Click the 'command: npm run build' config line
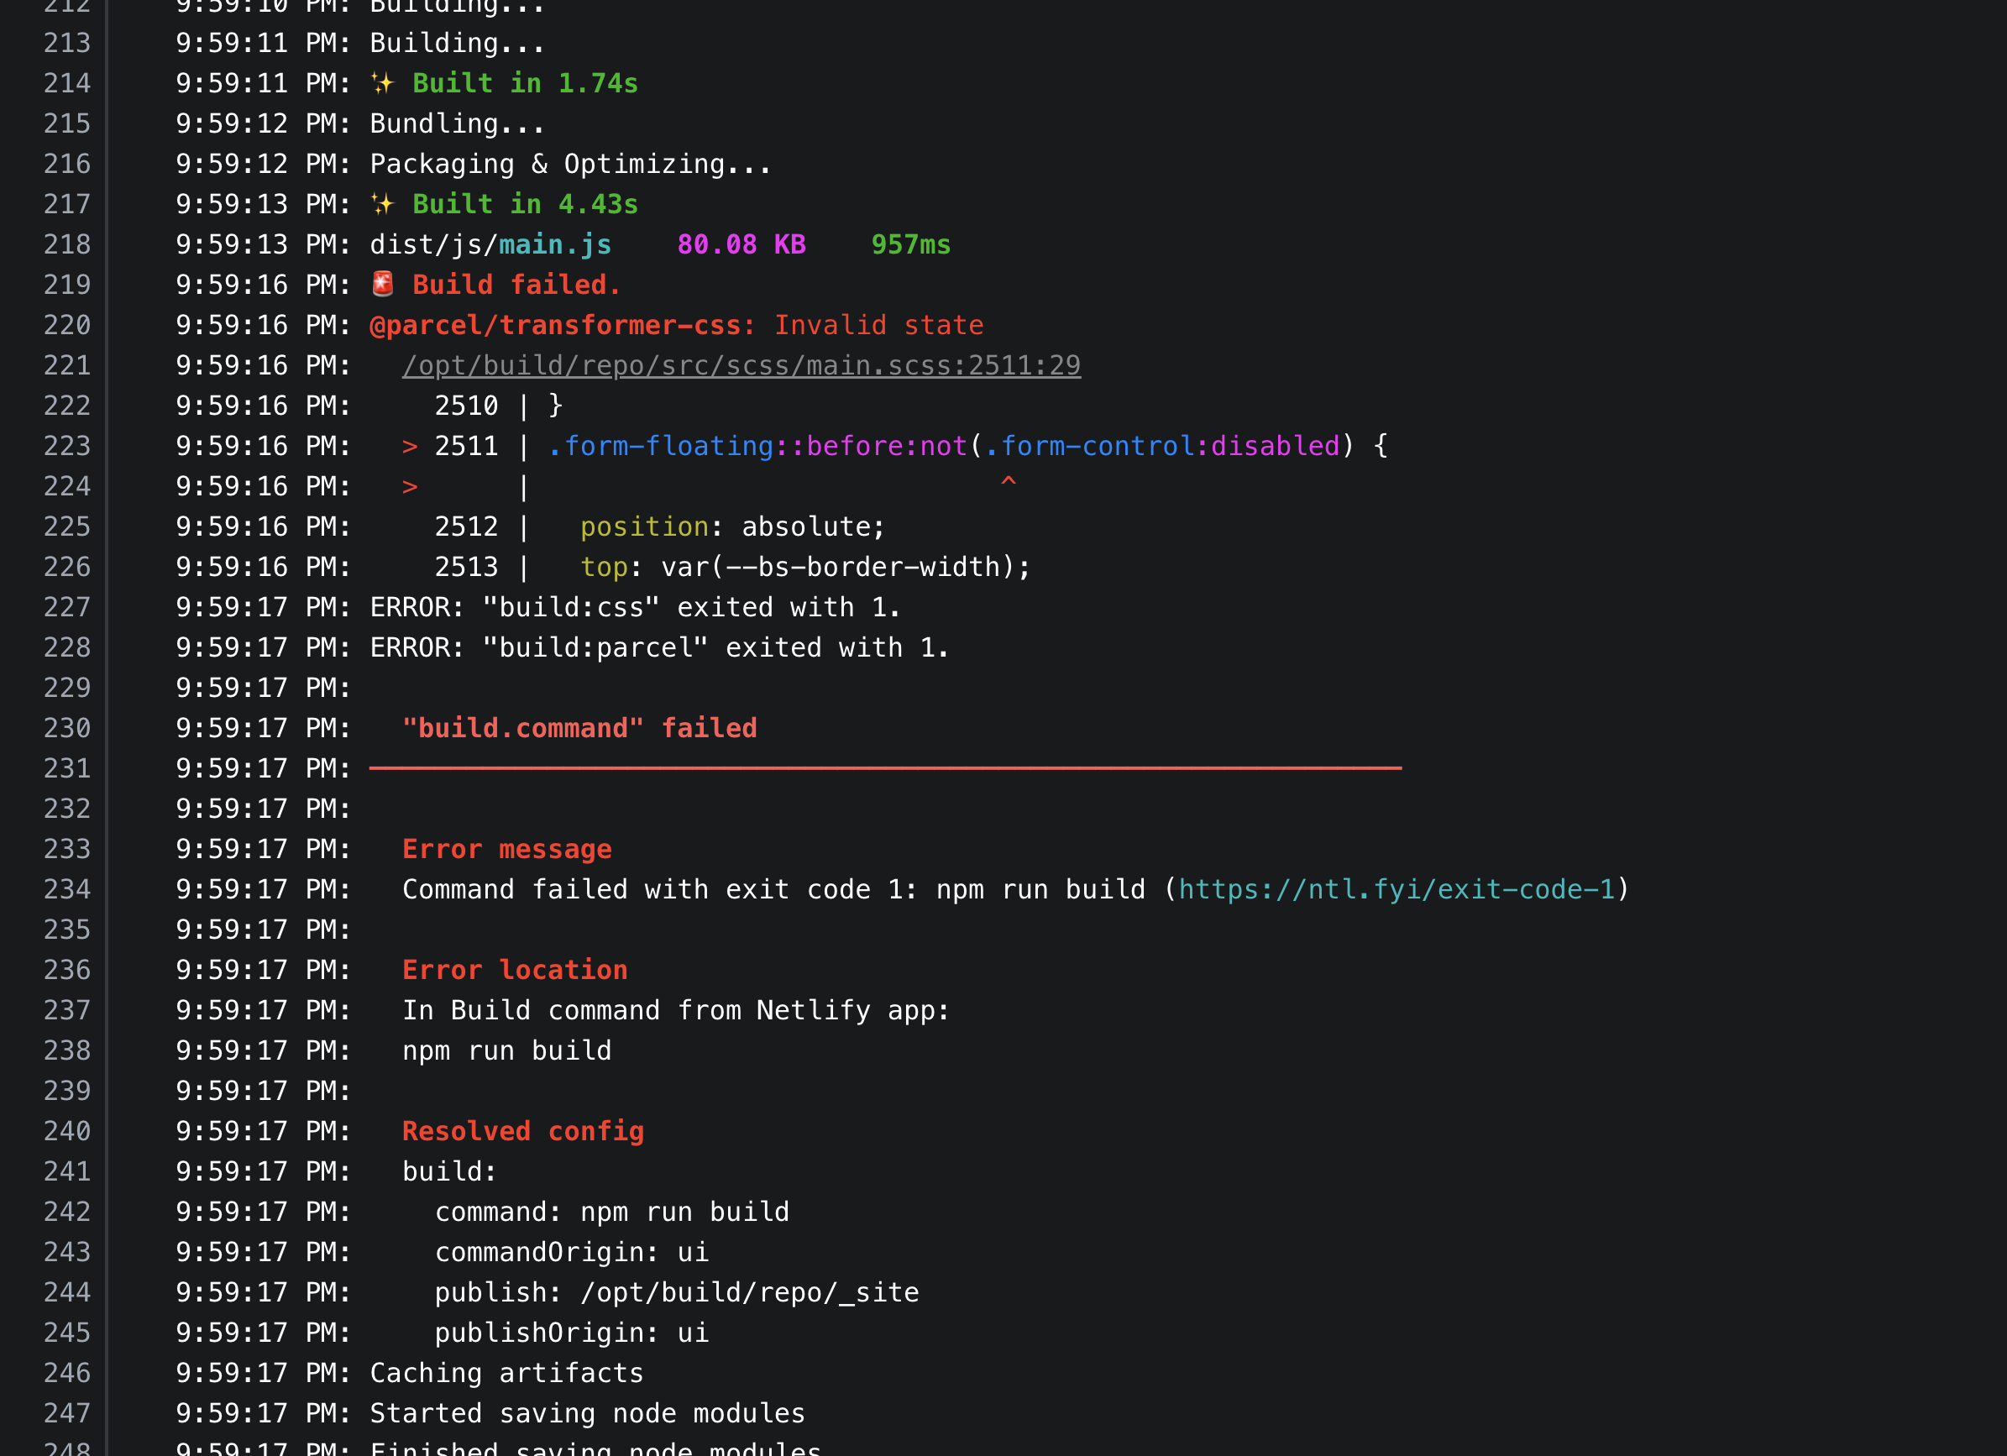Screen dimensions: 2007x1456 click(x=612, y=1211)
